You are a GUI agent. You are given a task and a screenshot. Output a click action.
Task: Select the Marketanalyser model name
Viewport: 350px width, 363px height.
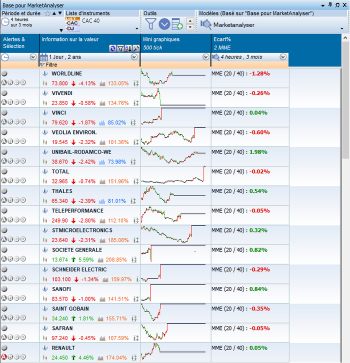[x=234, y=25]
